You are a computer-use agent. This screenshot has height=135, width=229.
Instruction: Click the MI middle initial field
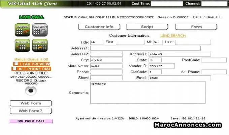tap(158, 42)
